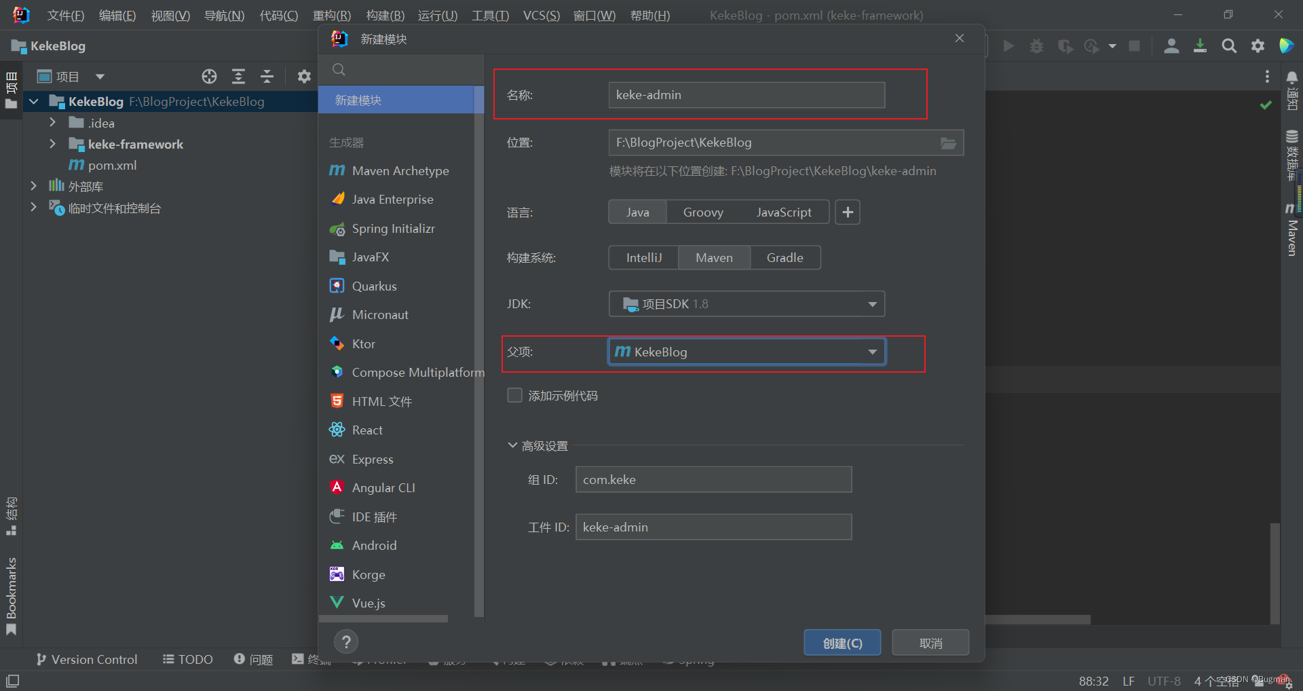Open project panel options gear
Screen dimensions: 1303x691
[304, 77]
